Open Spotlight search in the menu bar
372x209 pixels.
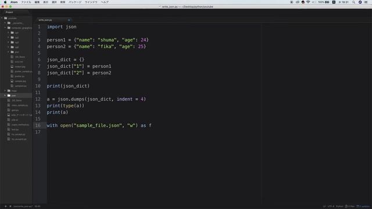(353, 2)
